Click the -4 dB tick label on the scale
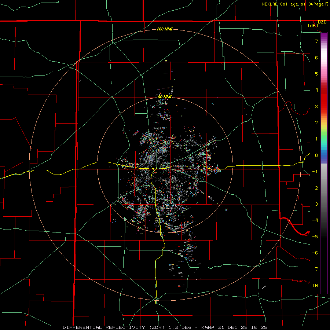330x330 pixels. click(315, 220)
